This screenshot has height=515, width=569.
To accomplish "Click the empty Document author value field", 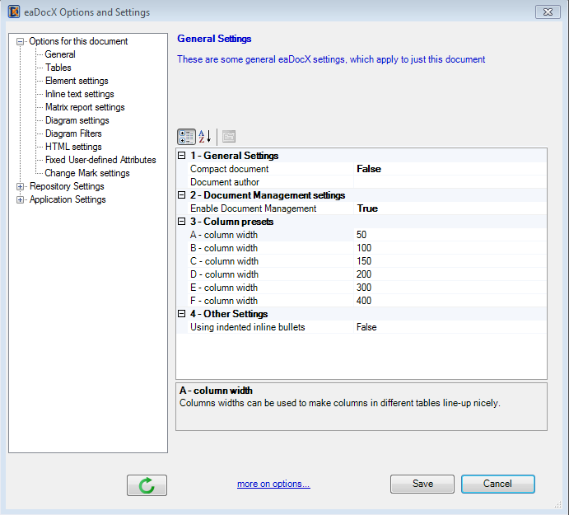I will click(x=450, y=182).
